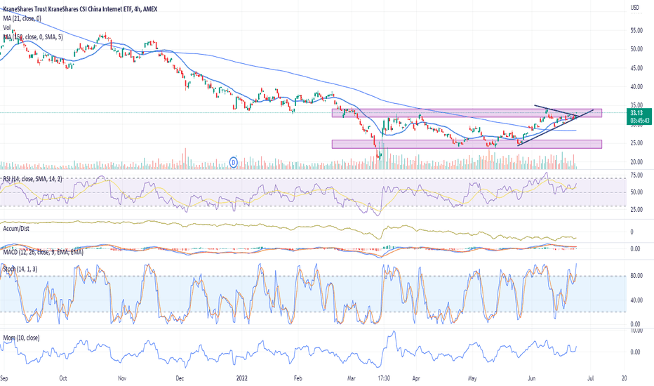Click the 20.00 price axis label
654x386 pixels.
click(636, 162)
